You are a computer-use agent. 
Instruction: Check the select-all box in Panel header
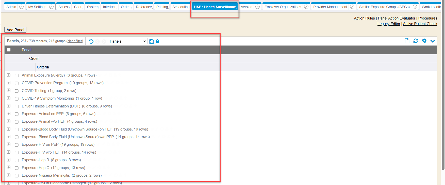click(x=9, y=50)
